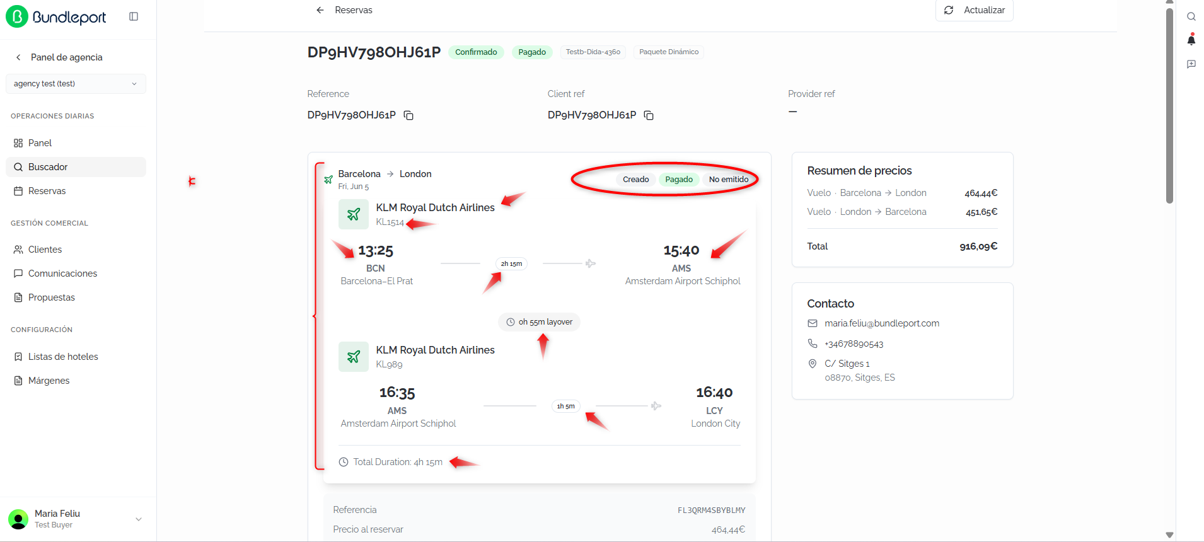Open search from right rail magnifier
This screenshot has width=1204, height=542.
click(1191, 17)
